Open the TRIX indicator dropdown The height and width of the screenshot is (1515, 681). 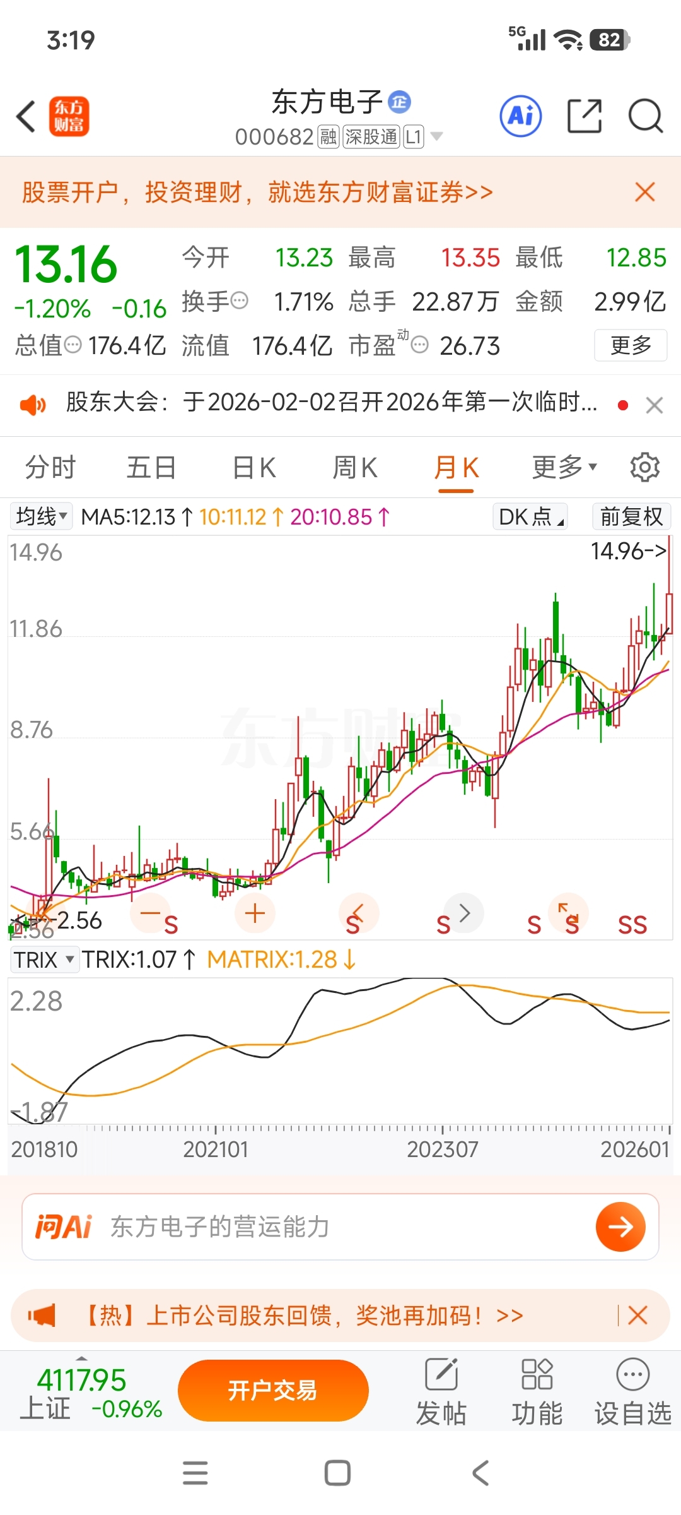(x=44, y=960)
